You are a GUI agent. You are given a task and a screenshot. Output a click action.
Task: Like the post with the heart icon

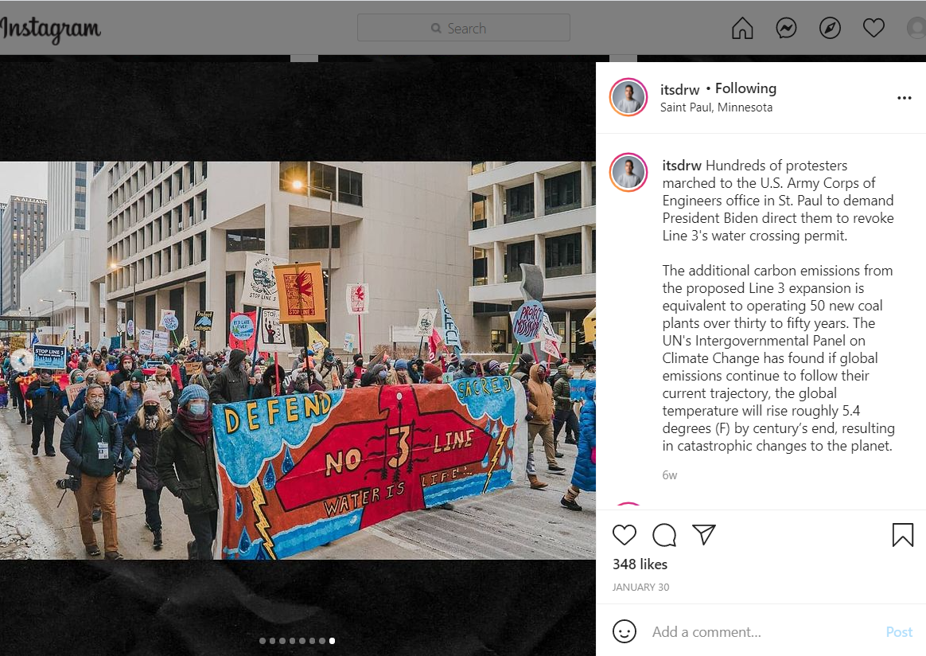point(624,535)
